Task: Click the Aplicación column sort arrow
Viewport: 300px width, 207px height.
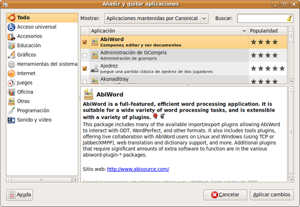Action: (x=244, y=31)
